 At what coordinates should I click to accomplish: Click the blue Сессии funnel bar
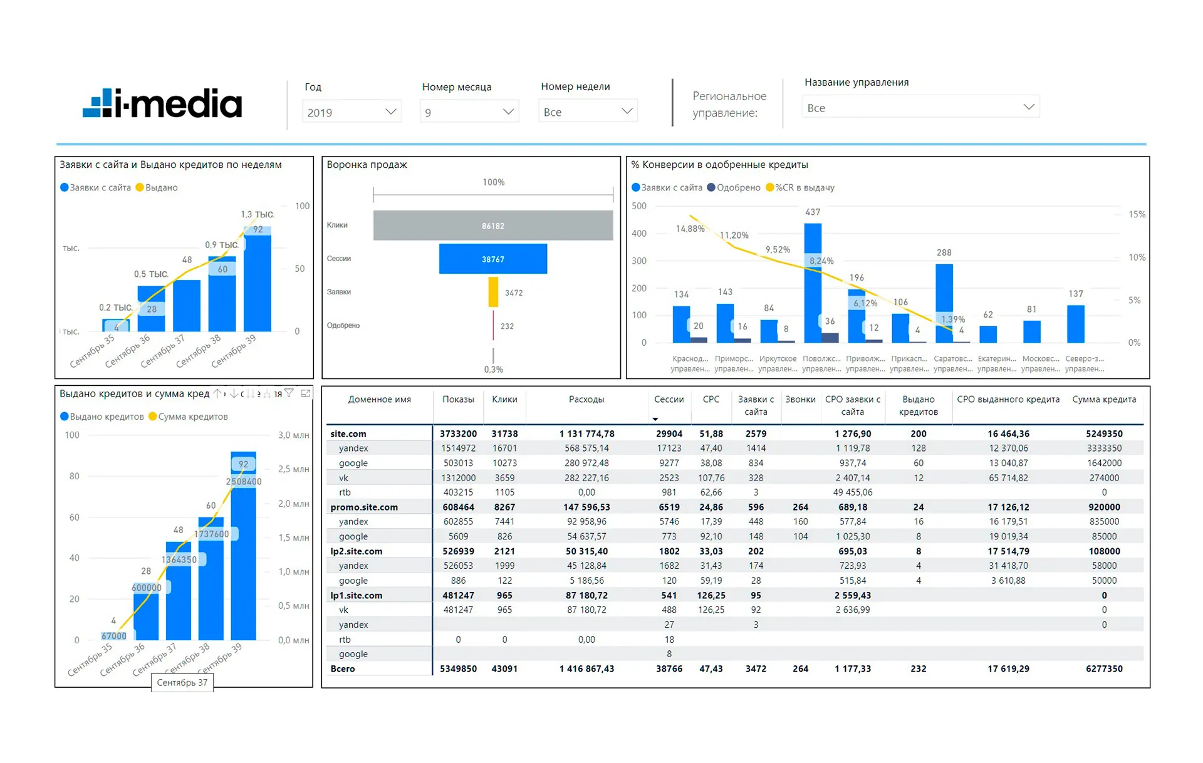tap(492, 259)
